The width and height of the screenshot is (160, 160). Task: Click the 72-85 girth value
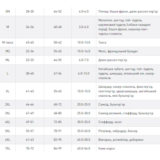click(58, 122)
